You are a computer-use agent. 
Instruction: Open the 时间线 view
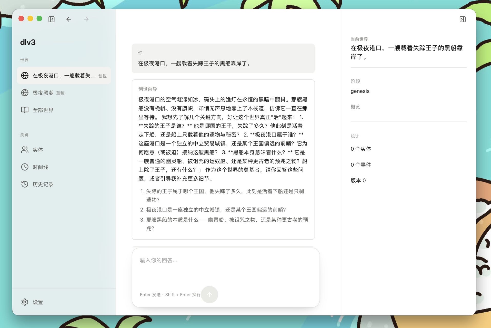coord(64,167)
